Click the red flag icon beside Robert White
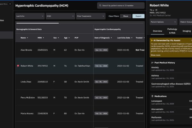 pyautogui.click(x=18, y=66)
